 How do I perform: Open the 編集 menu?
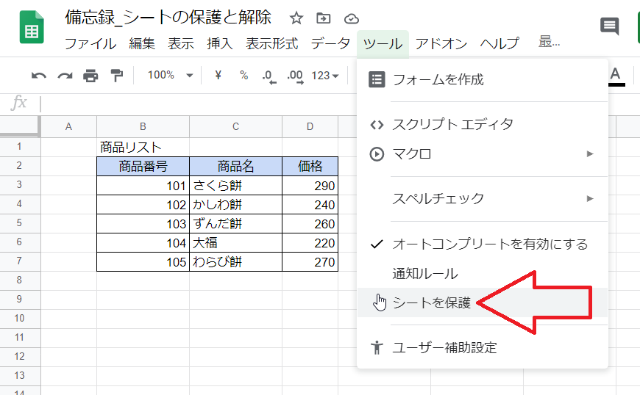point(142,43)
